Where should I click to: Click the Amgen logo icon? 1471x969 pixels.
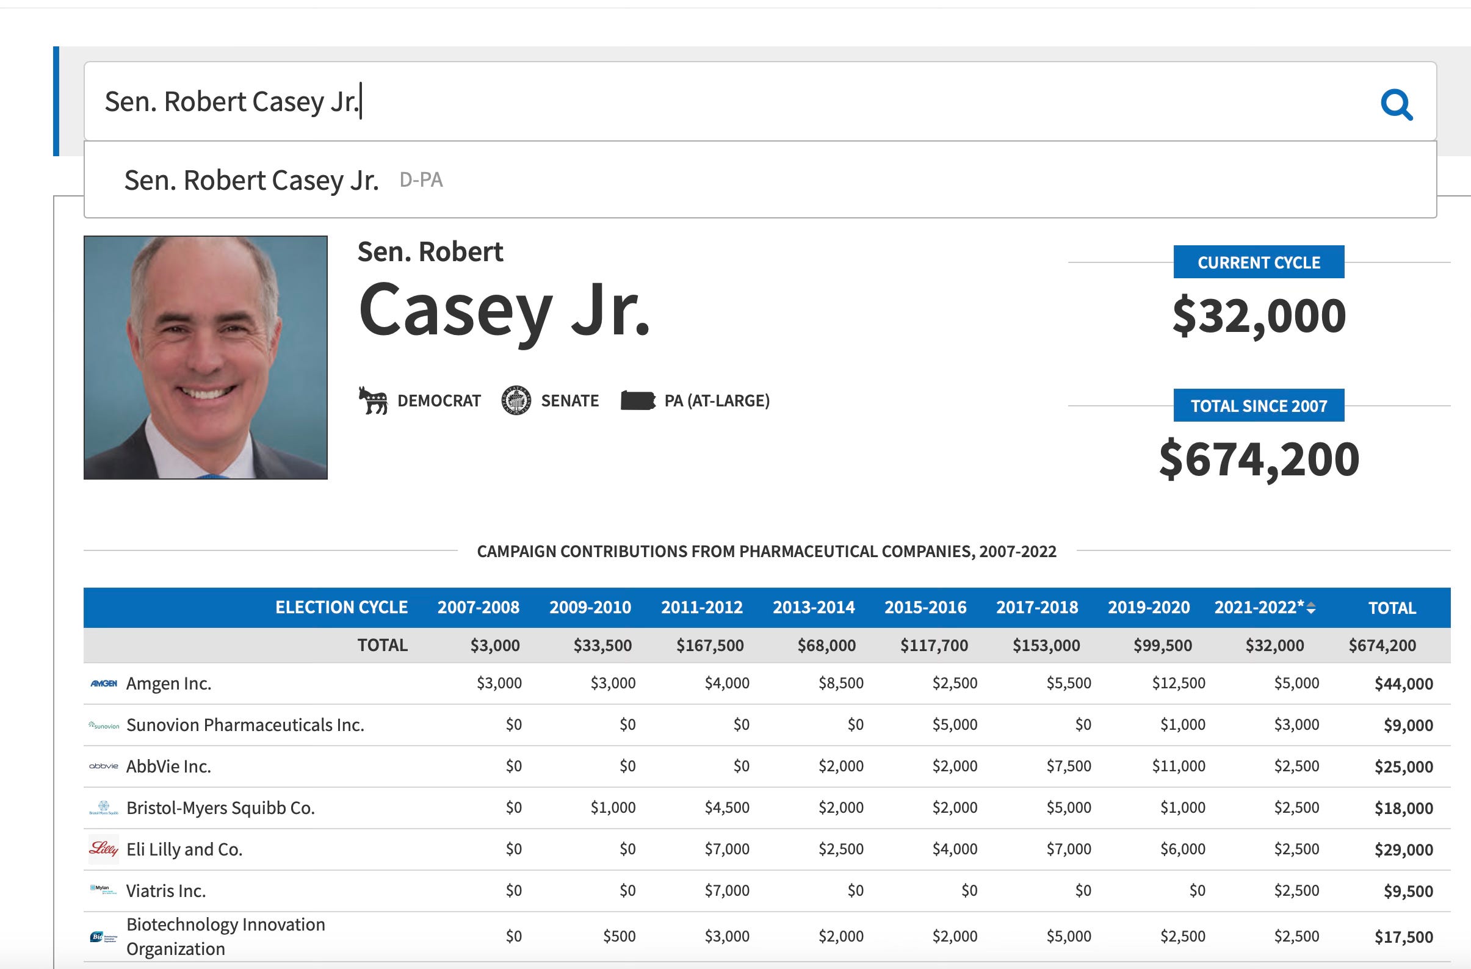point(103,683)
